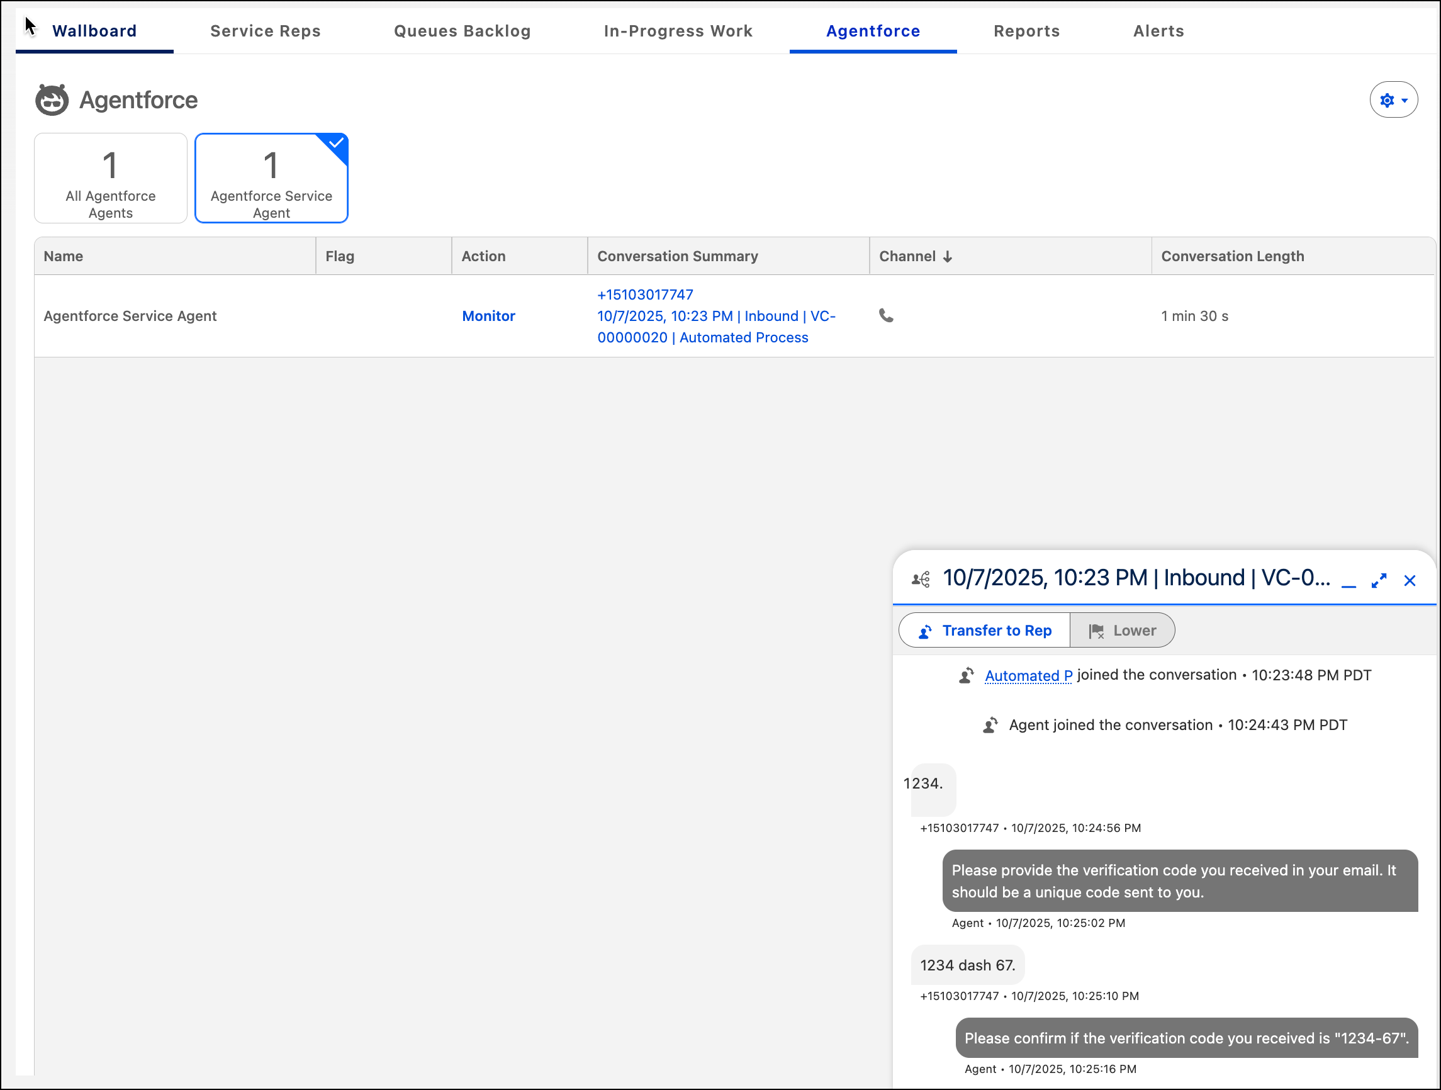Click the conversation panel title text
This screenshot has height=1090, width=1441.
[1136, 578]
